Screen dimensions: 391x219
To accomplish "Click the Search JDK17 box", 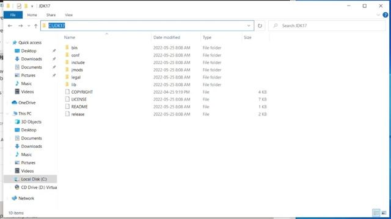I will pos(327,26).
